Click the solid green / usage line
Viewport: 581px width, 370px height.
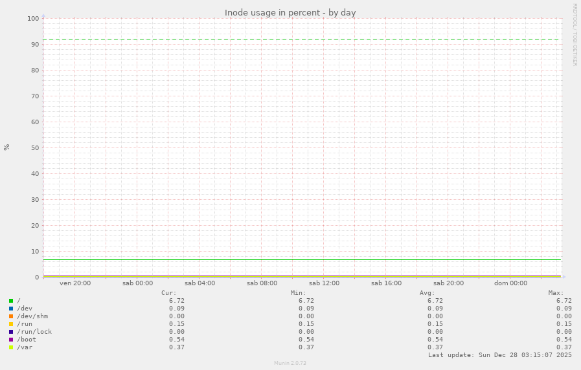click(x=302, y=260)
